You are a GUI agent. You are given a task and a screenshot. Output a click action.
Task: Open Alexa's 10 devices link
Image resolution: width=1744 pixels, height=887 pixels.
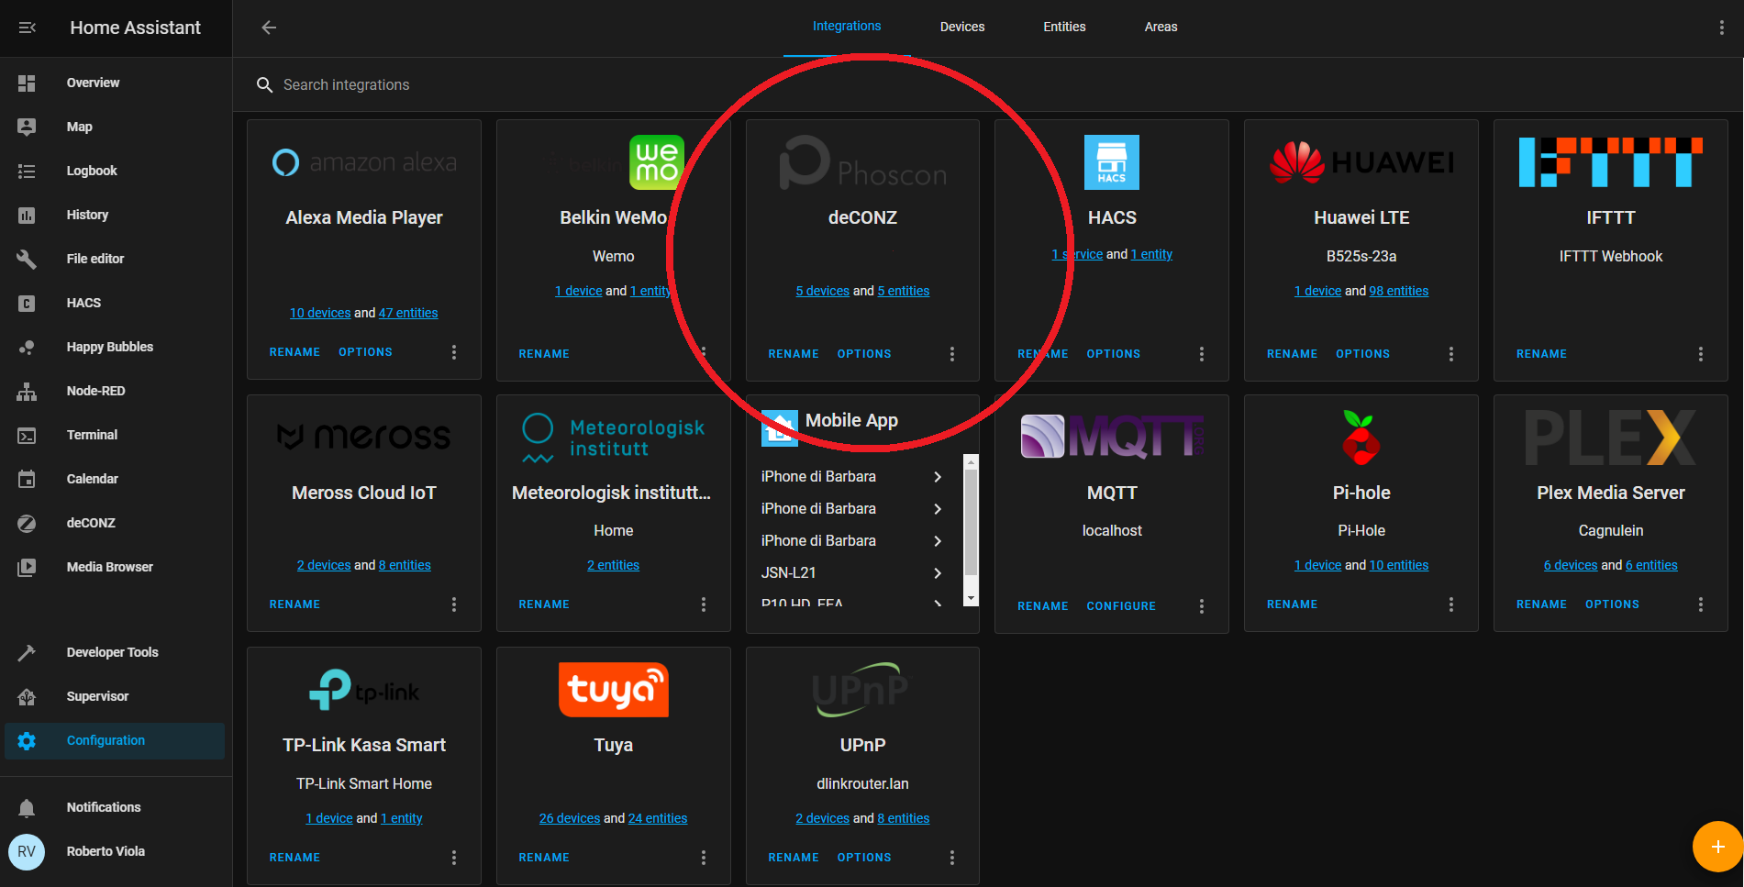click(x=320, y=313)
